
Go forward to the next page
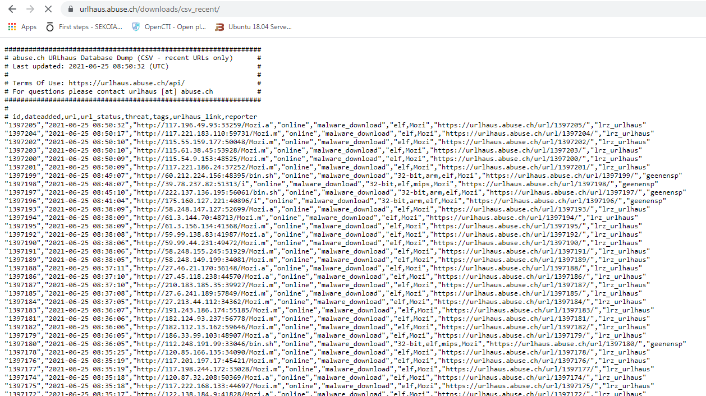[x=30, y=9]
